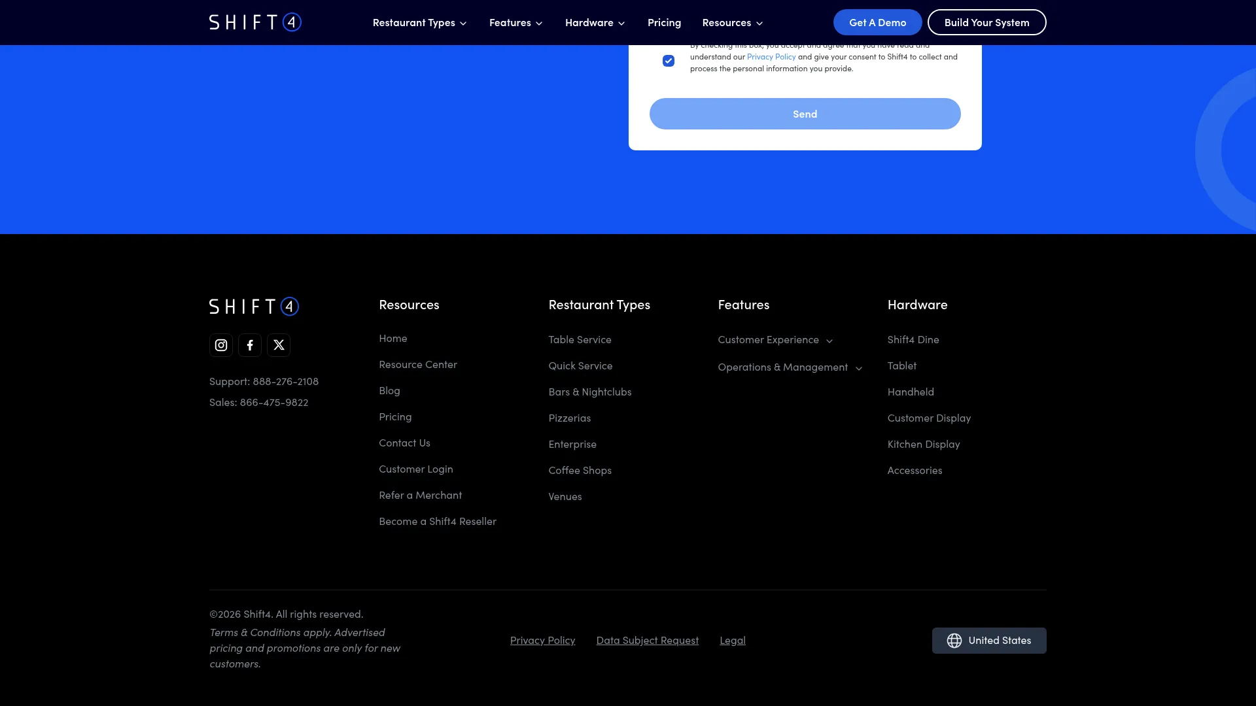1256x706 pixels.
Task: Open Blog footer link
Action: coord(389,391)
